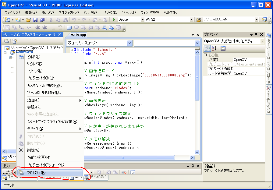Open the Database Explorer side tab

click(268, 58)
